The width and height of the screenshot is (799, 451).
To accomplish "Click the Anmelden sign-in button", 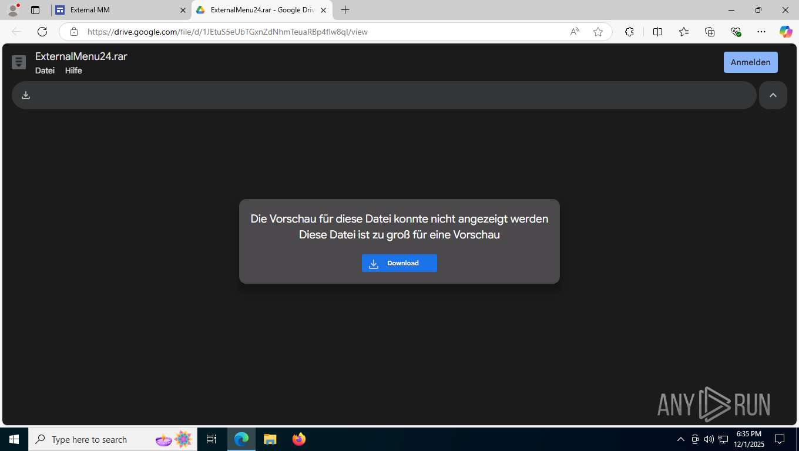I will point(751,62).
